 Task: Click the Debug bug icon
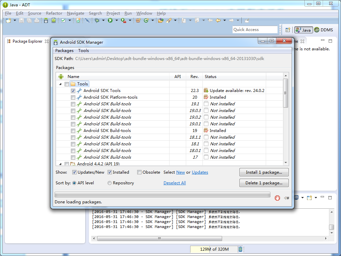pyautogui.click(x=97, y=20)
